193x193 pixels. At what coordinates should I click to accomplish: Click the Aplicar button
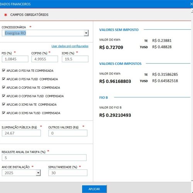[x=94, y=189]
